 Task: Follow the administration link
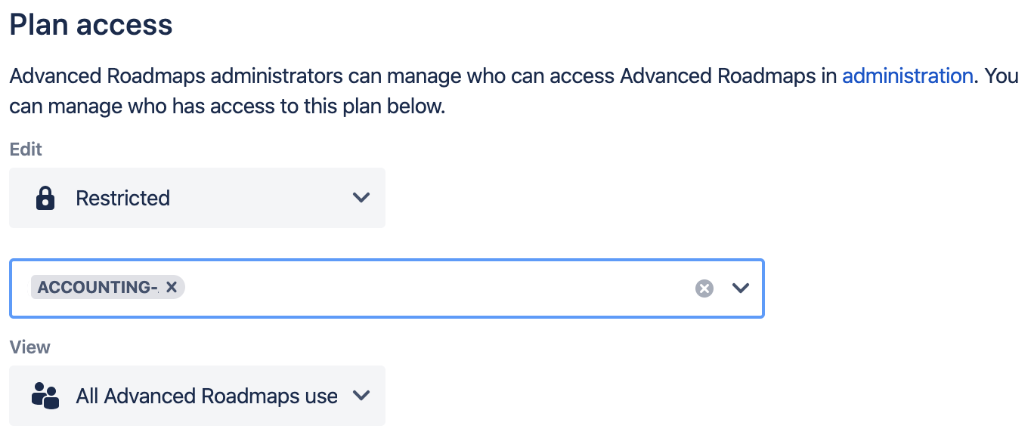click(x=907, y=76)
